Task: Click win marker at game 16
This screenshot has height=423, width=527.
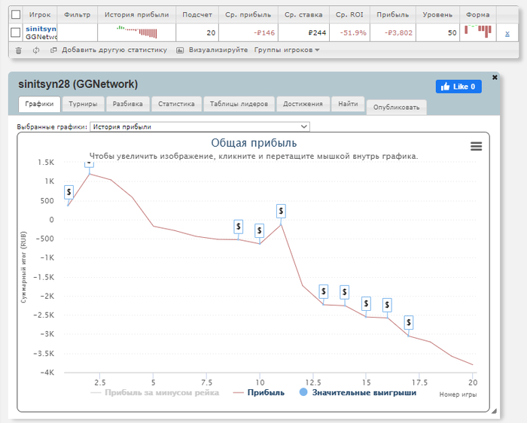Action: click(387, 305)
